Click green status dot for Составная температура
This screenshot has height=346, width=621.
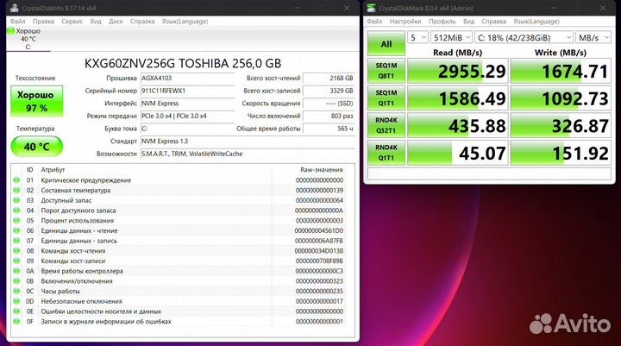(x=16, y=190)
